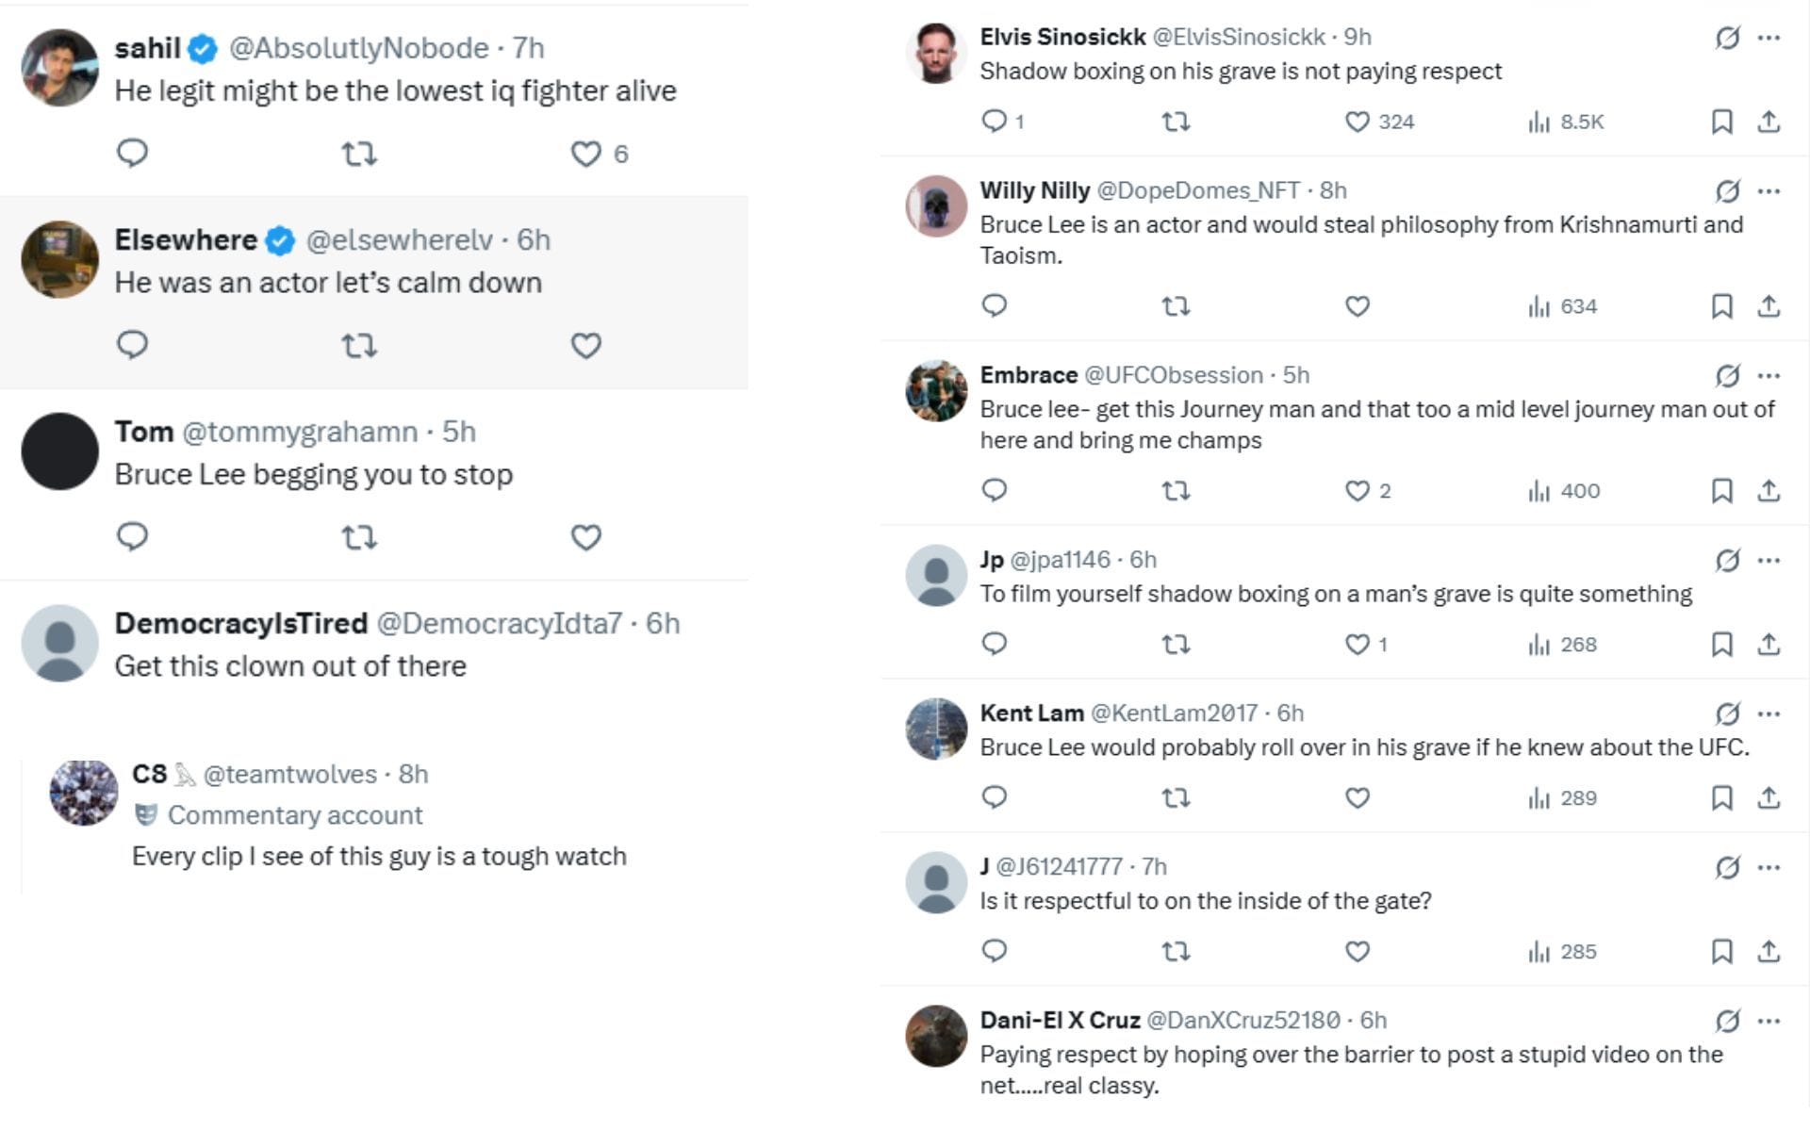Share Willy Nilly's tweet about Krishnamurti
This screenshot has width=1810, height=1131.
click(1769, 306)
